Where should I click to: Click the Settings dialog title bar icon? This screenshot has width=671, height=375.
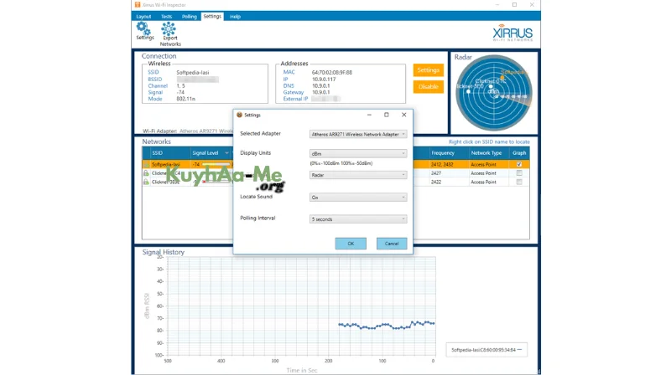[x=239, y=115]
